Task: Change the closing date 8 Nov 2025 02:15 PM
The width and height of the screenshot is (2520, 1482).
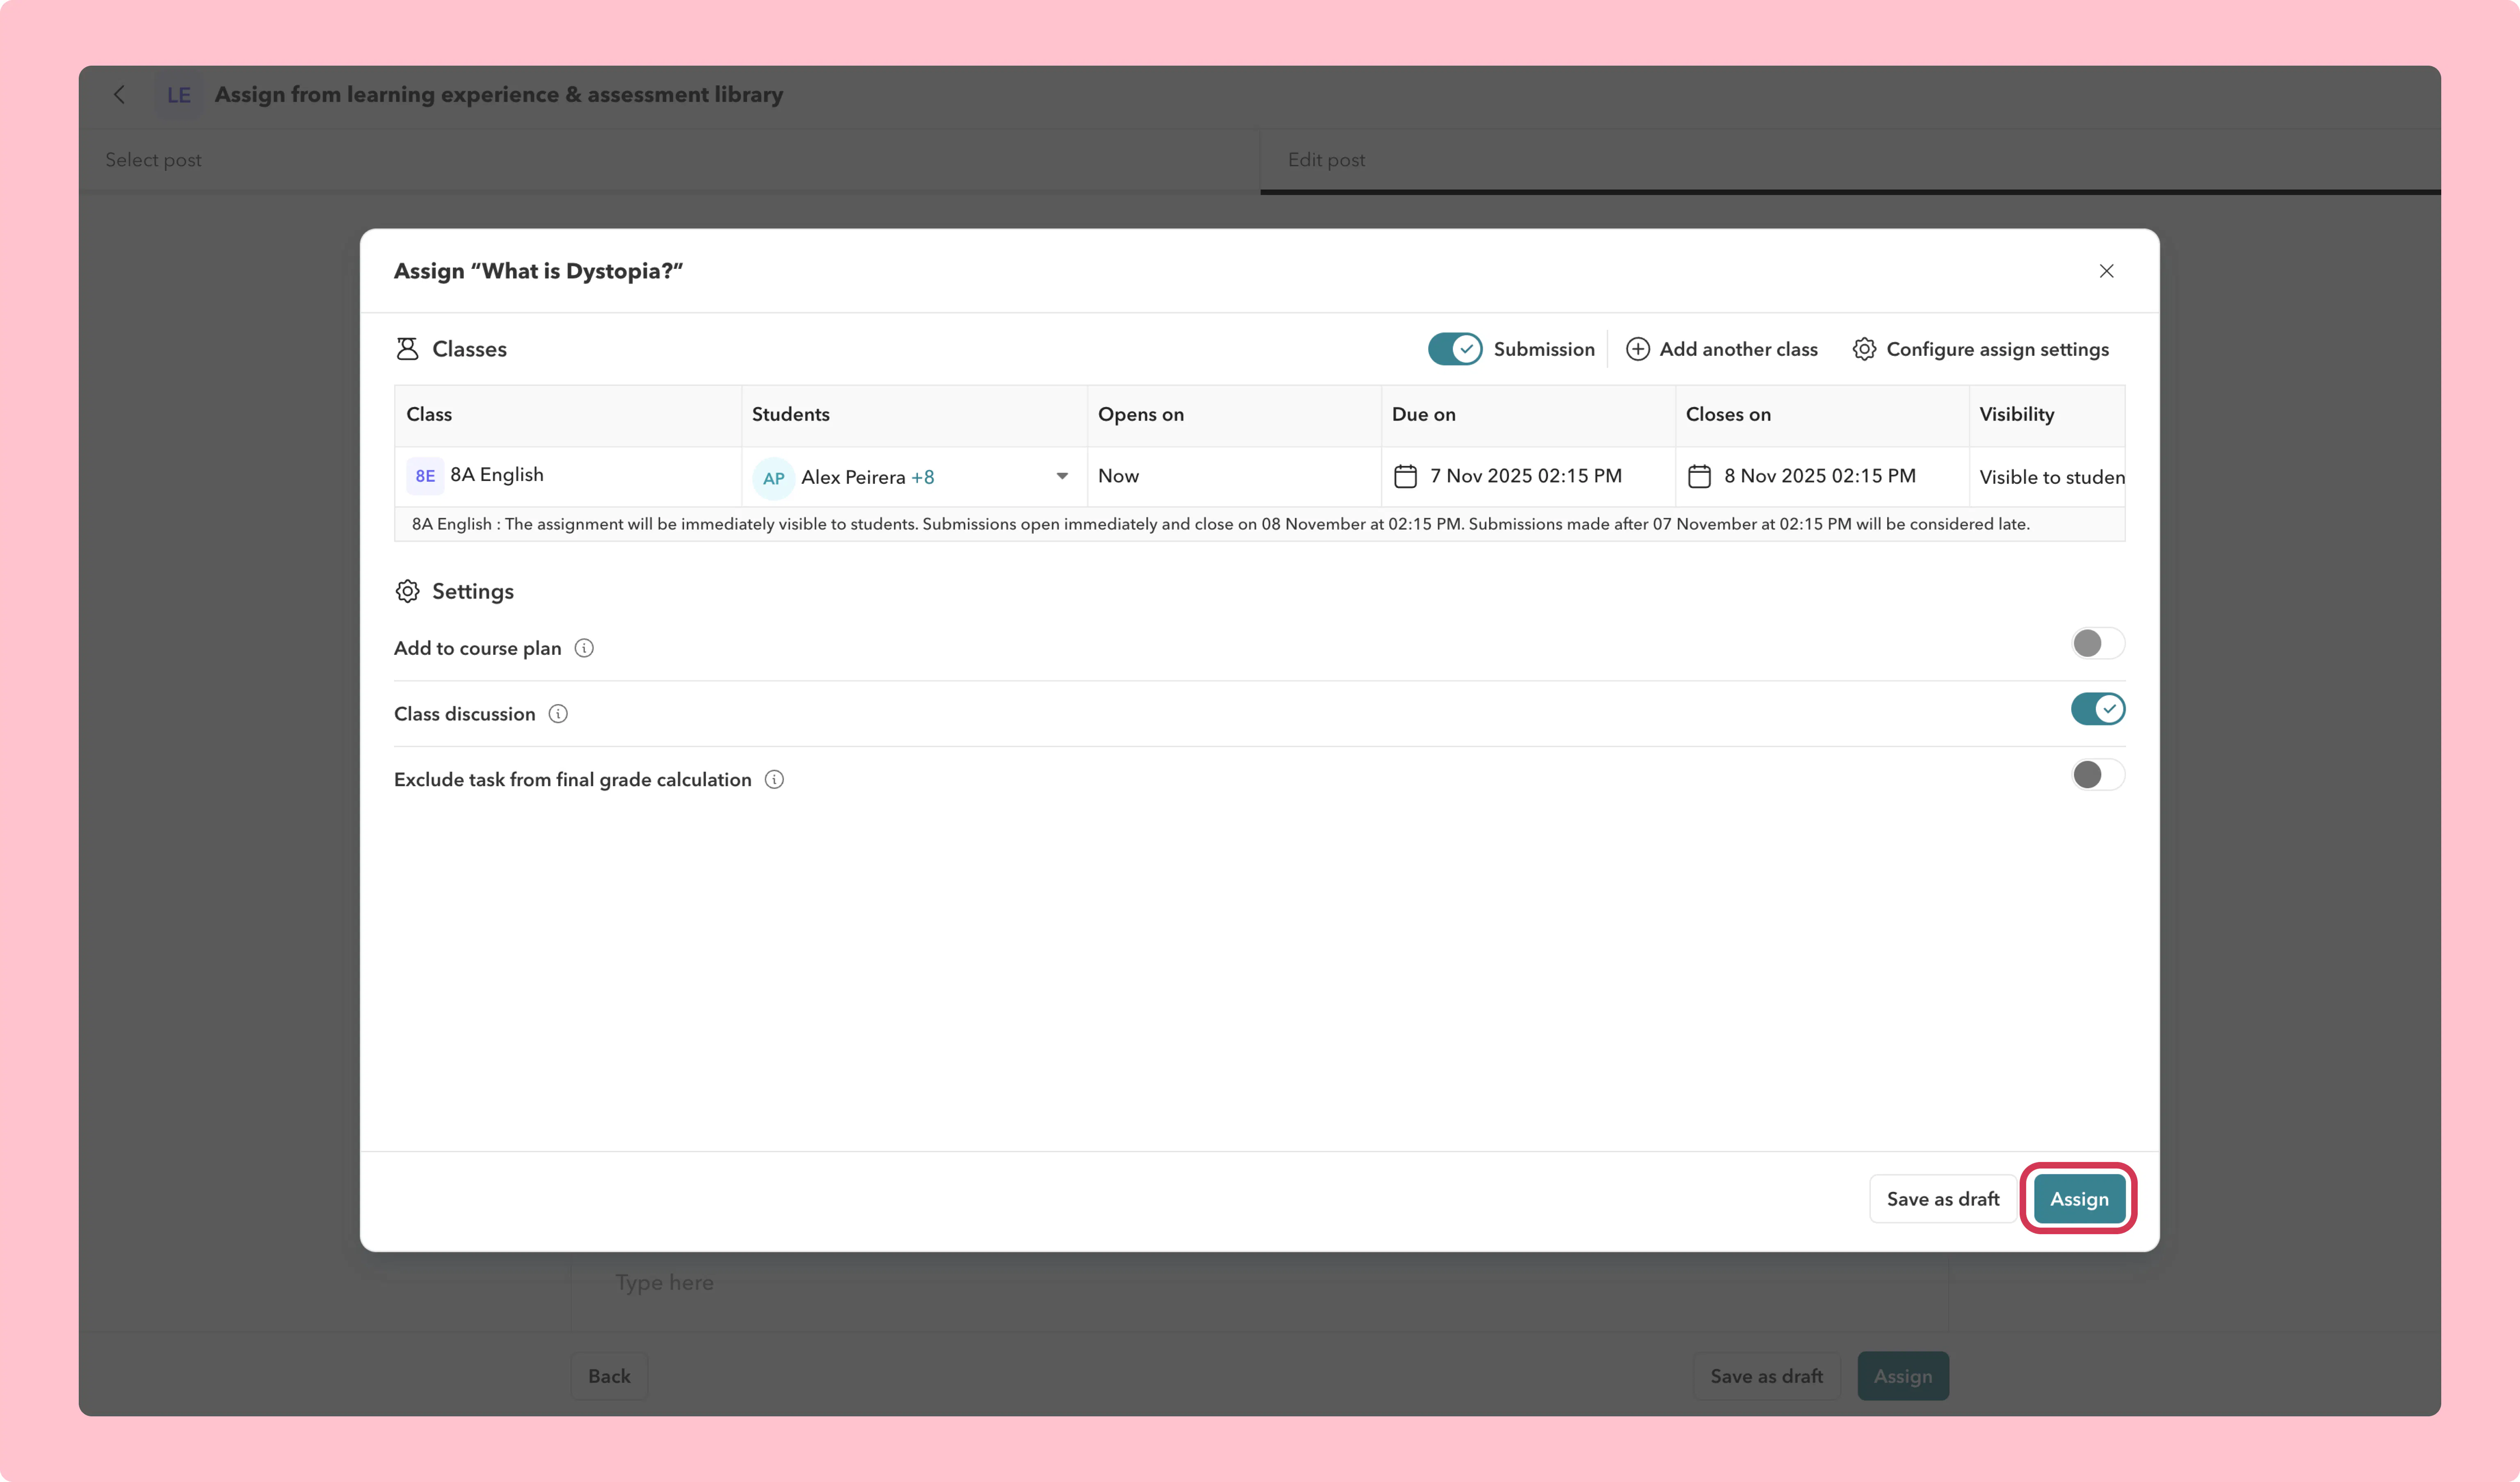Action: click(x=1820, y=476)
